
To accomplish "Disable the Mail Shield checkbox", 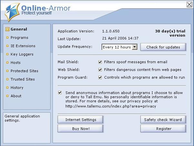I will pyautogui.click(x=100, y=62).
